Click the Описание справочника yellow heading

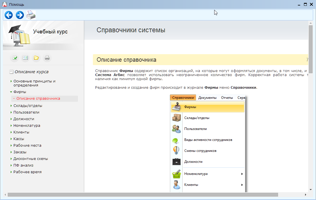coord(126,60)
